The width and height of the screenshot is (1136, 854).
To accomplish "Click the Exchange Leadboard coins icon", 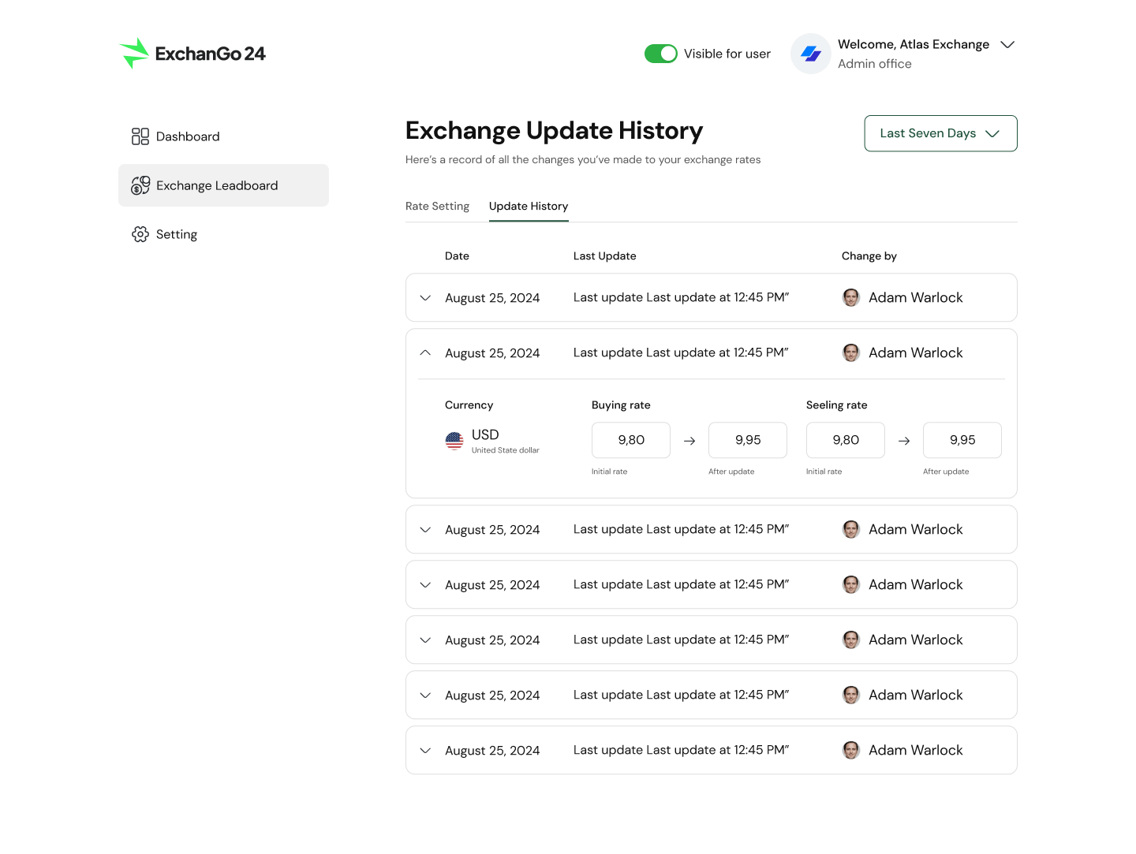I will click(140, 185).
